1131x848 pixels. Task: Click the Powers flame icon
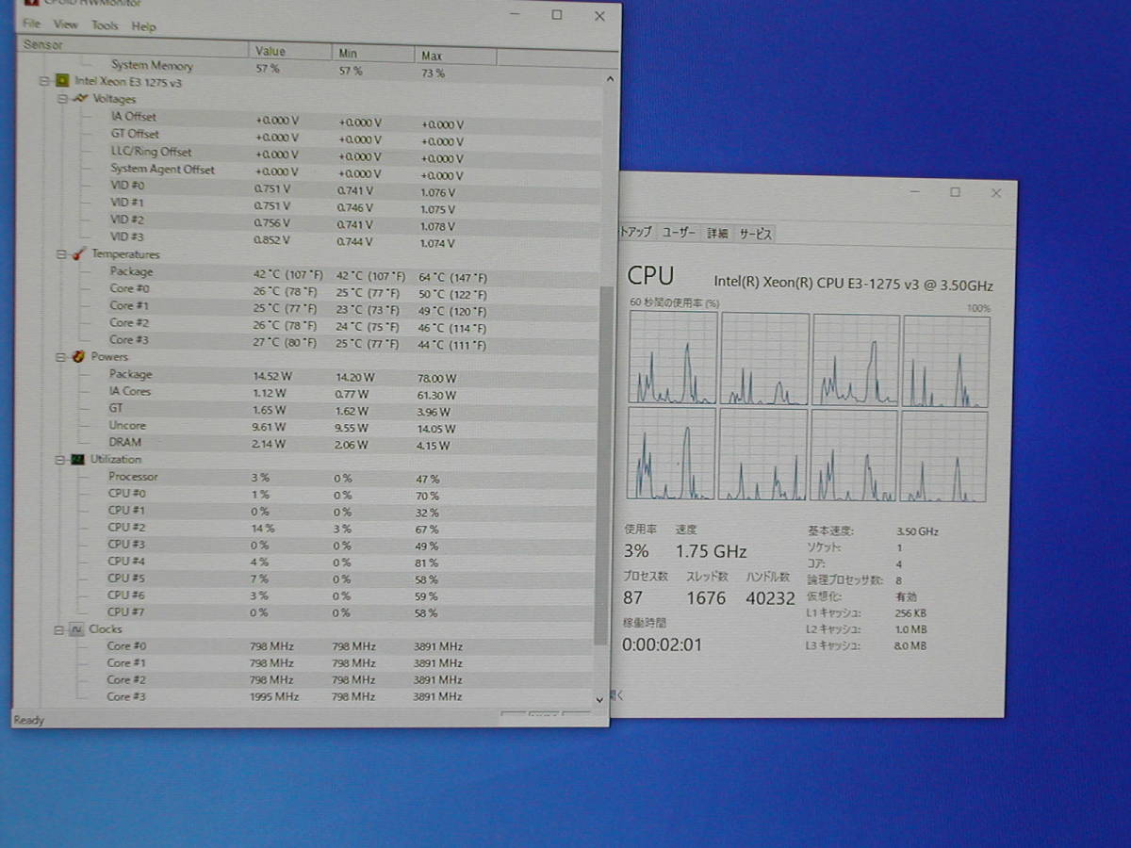79,357
